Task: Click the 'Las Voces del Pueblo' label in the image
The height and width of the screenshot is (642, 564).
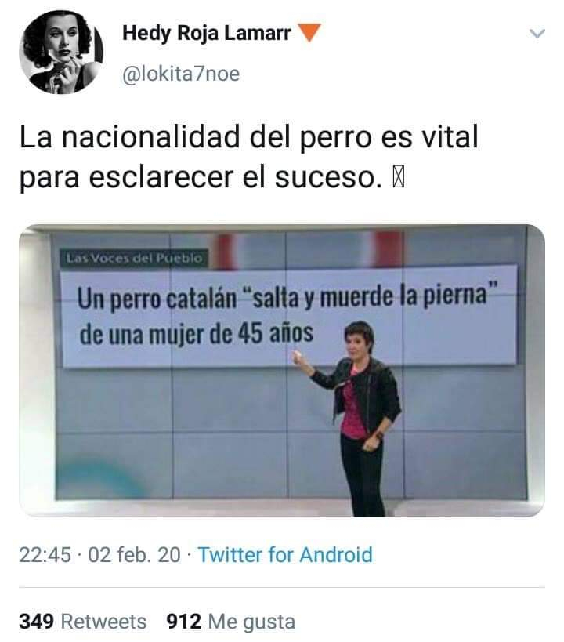Action: coord(134,259)
